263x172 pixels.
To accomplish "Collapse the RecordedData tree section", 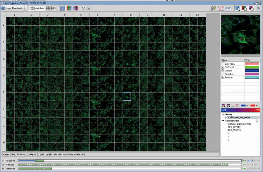I will pos(223,121).
